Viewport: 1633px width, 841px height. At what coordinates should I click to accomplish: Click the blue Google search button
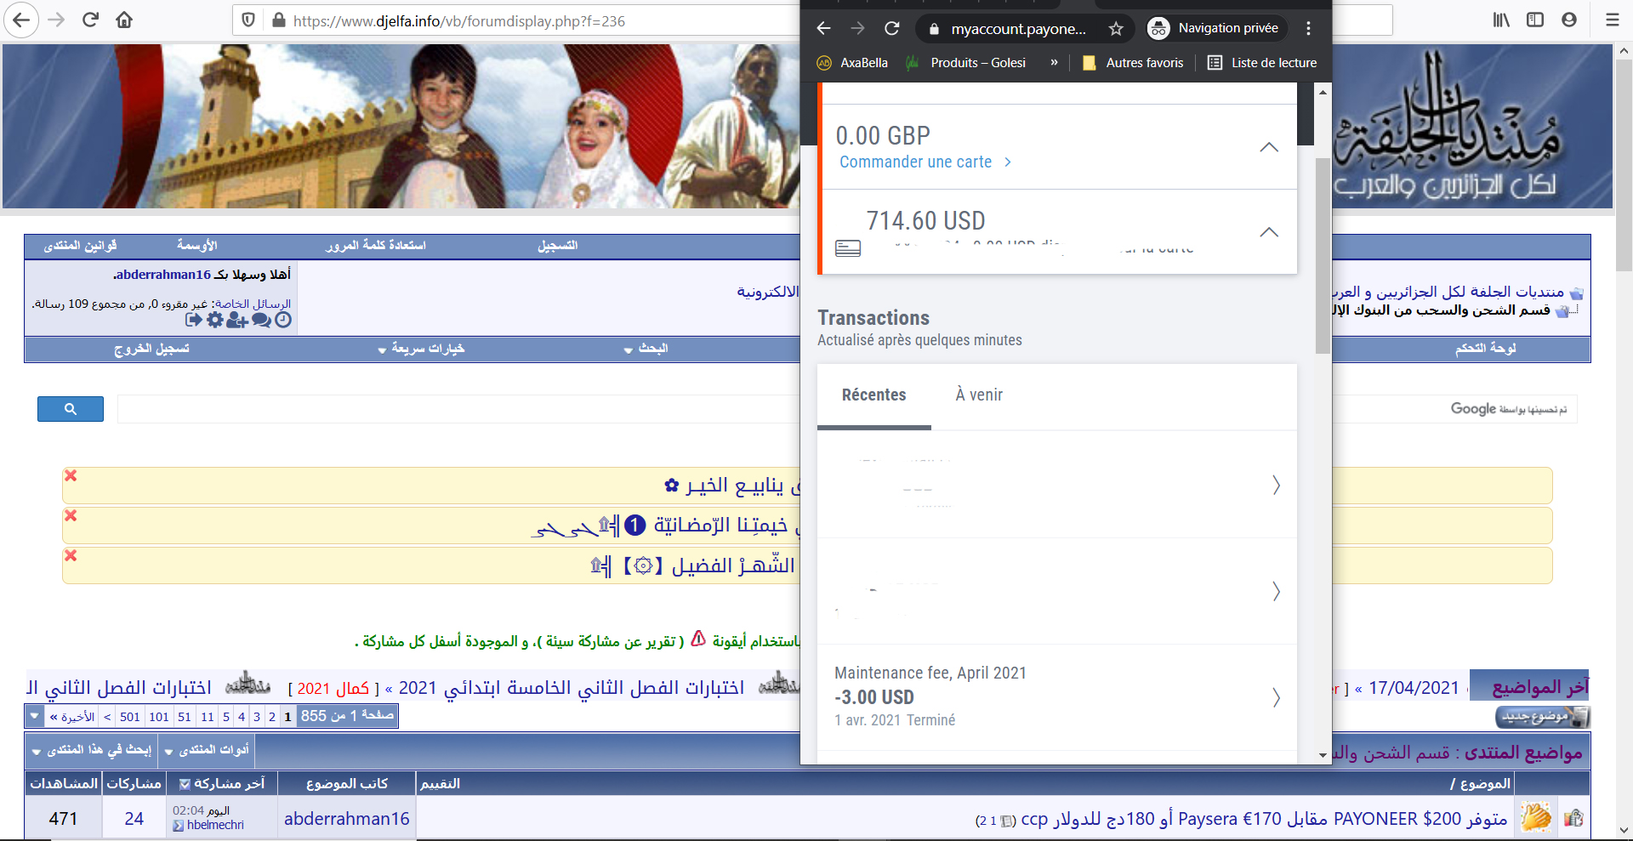71,409
